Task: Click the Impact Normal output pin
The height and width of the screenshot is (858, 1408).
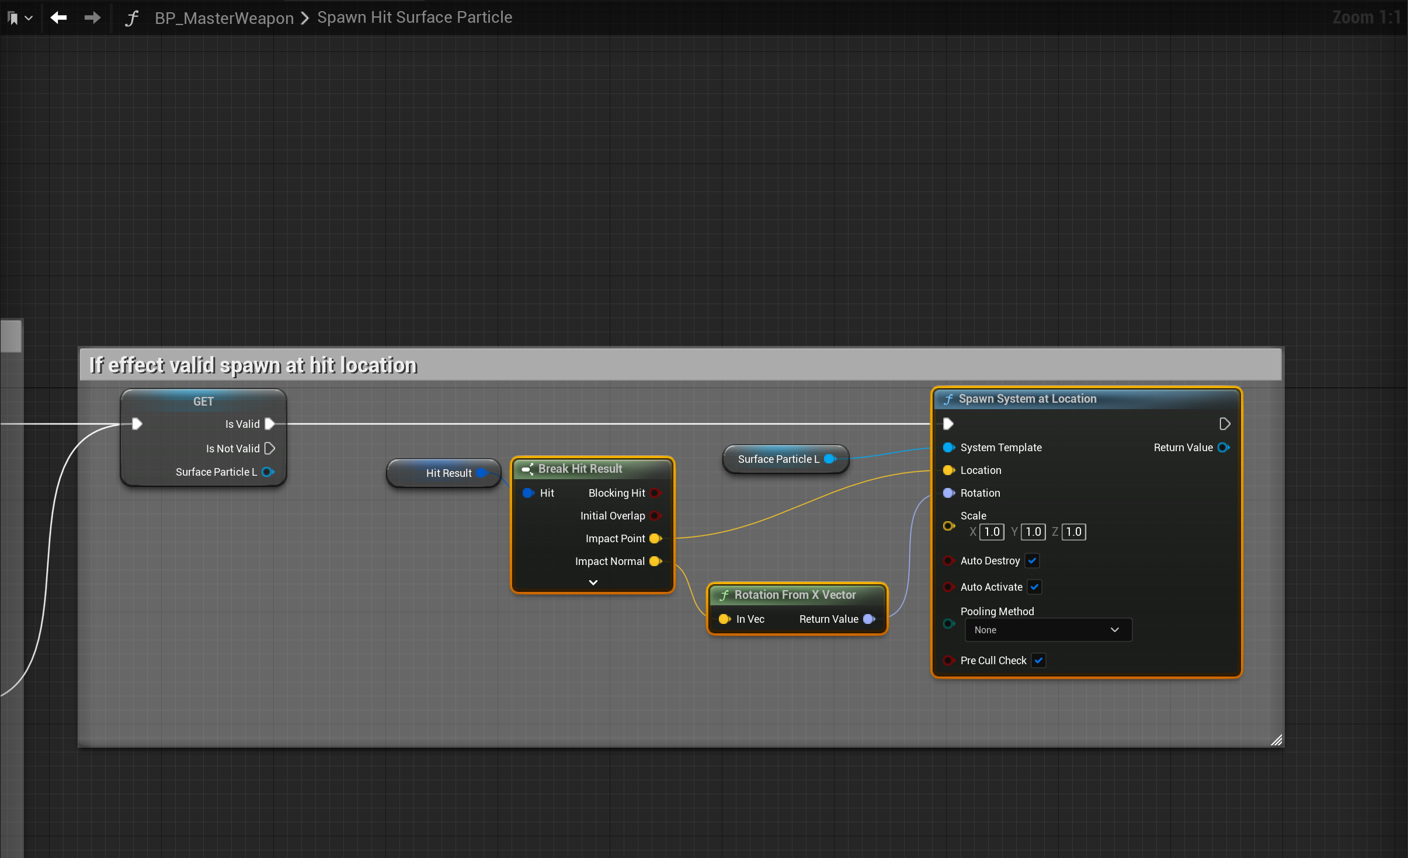Action: coord(655,561)
